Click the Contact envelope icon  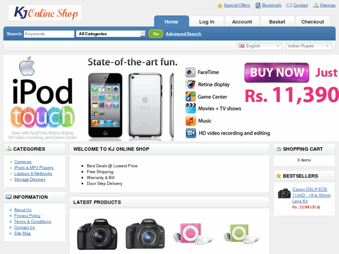[x=289, y=6]
